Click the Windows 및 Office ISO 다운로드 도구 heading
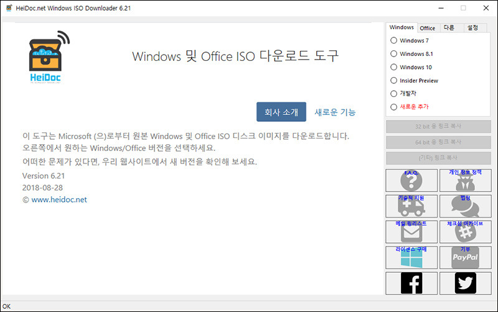 (235, 56)
